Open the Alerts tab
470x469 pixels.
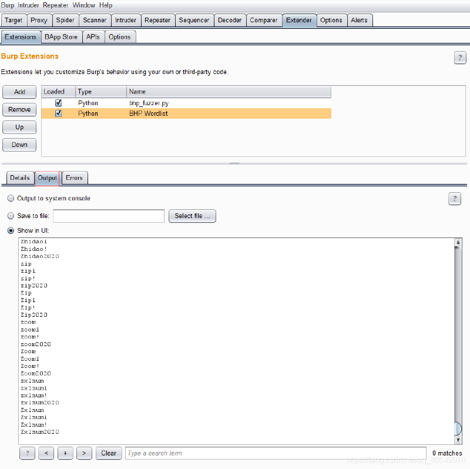(360, 21)
